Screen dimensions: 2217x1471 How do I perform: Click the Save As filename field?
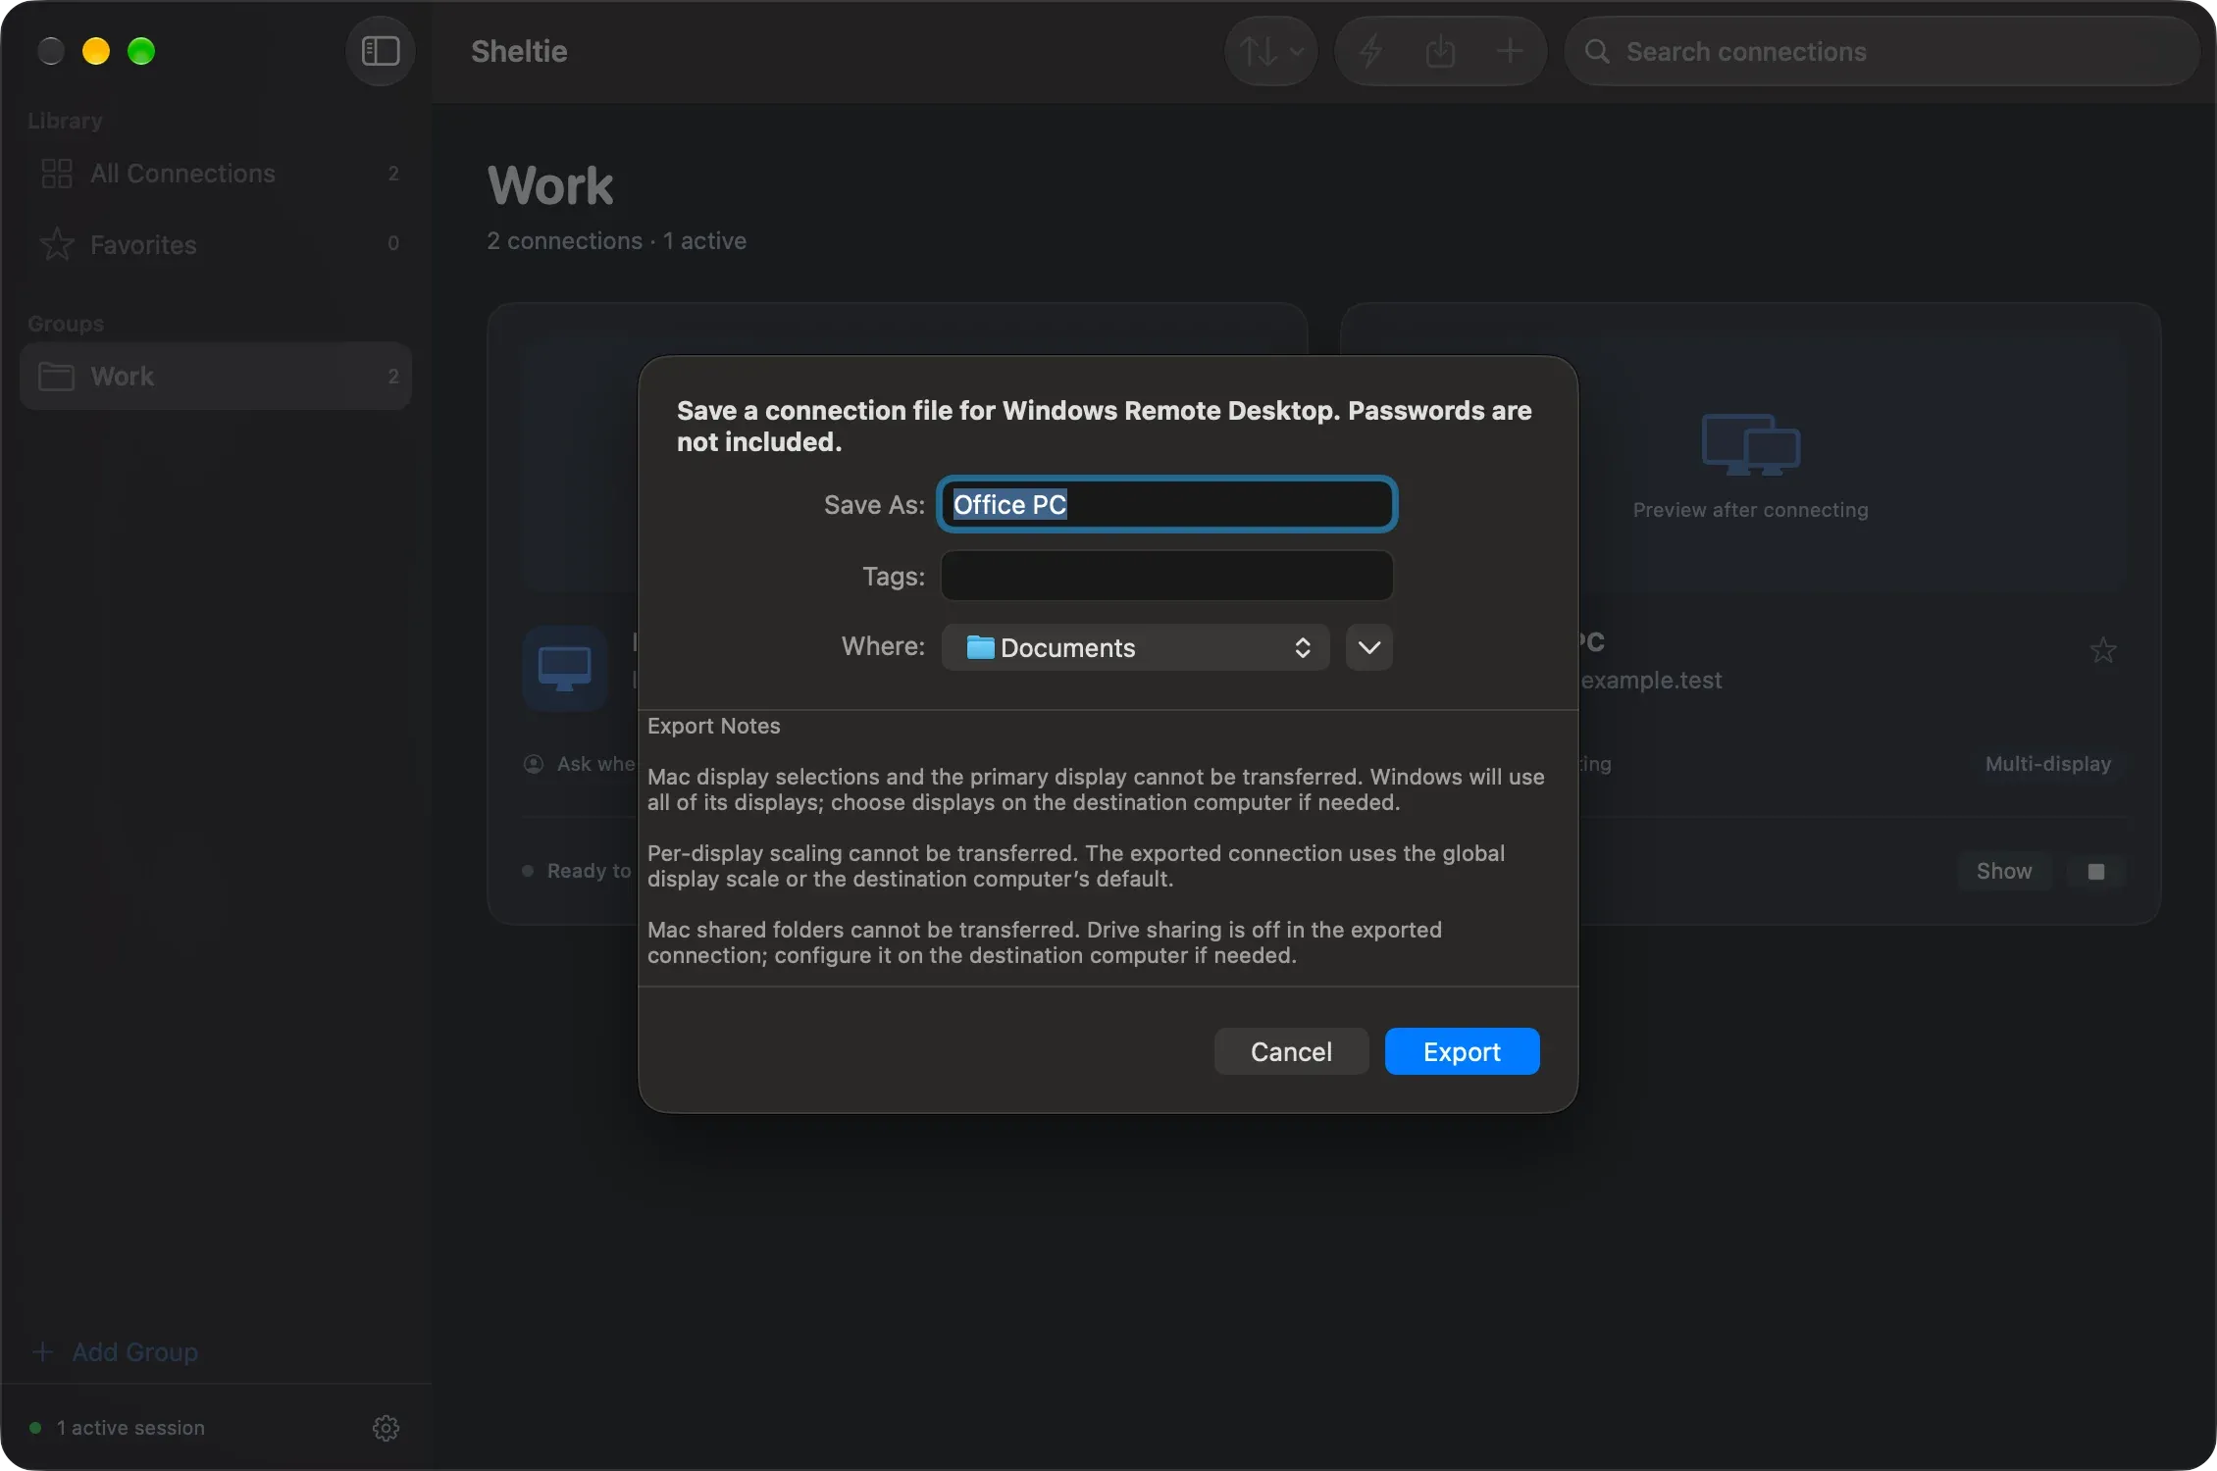pos(1166,504)
